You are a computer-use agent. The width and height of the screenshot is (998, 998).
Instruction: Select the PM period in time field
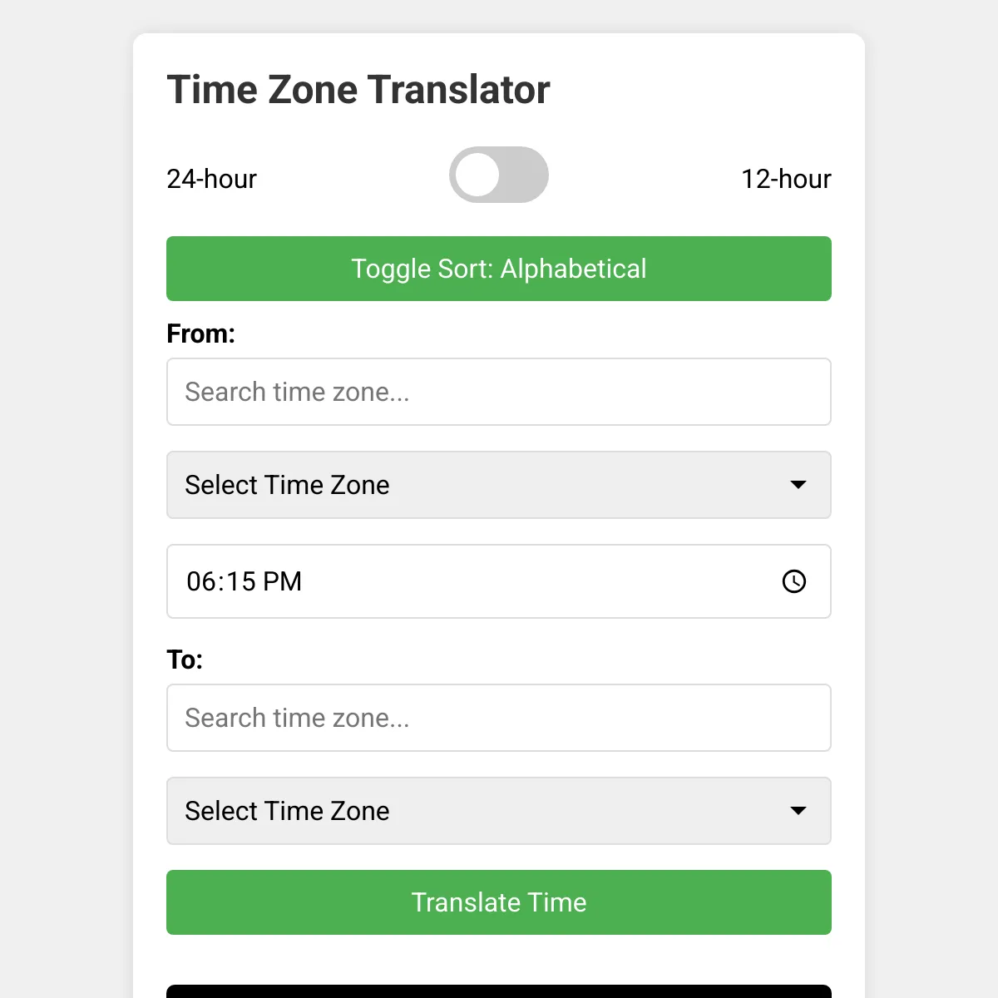pos(283,581)
